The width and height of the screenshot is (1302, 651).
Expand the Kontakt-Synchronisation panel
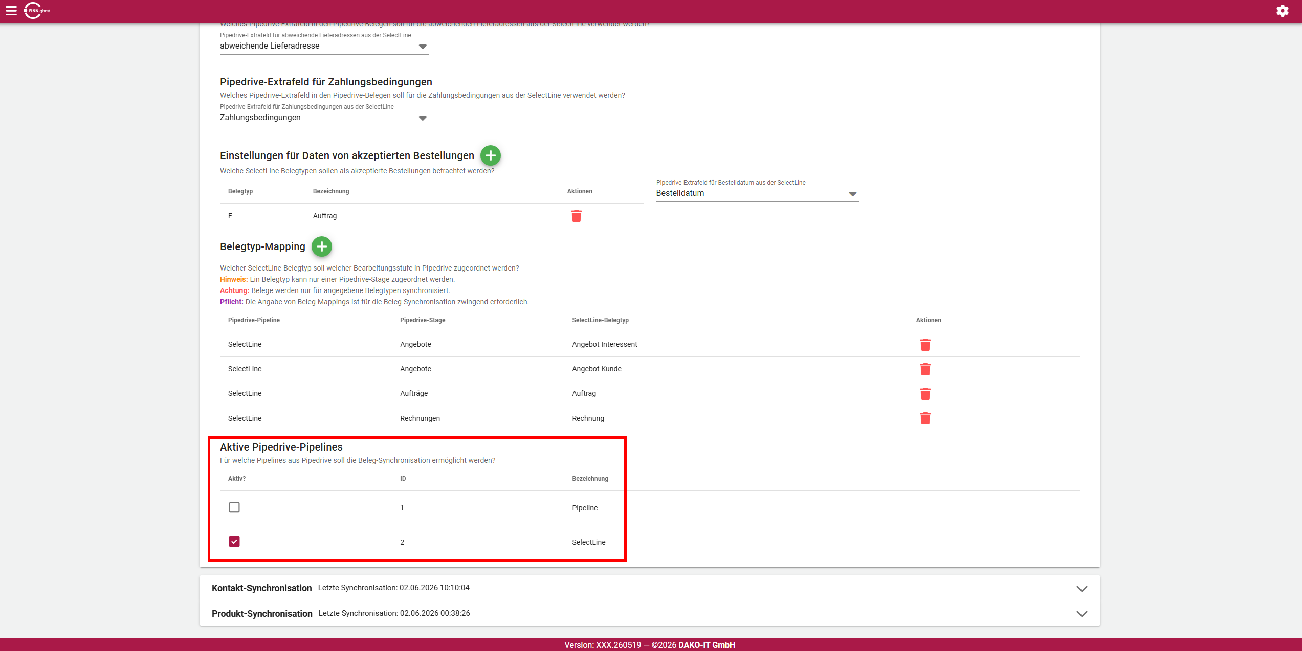(x=1082, y=589)
